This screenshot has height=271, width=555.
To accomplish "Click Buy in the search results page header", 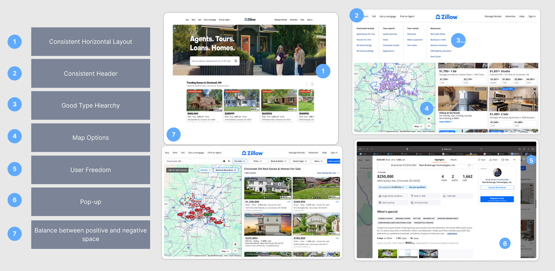I will click(167, 153).
